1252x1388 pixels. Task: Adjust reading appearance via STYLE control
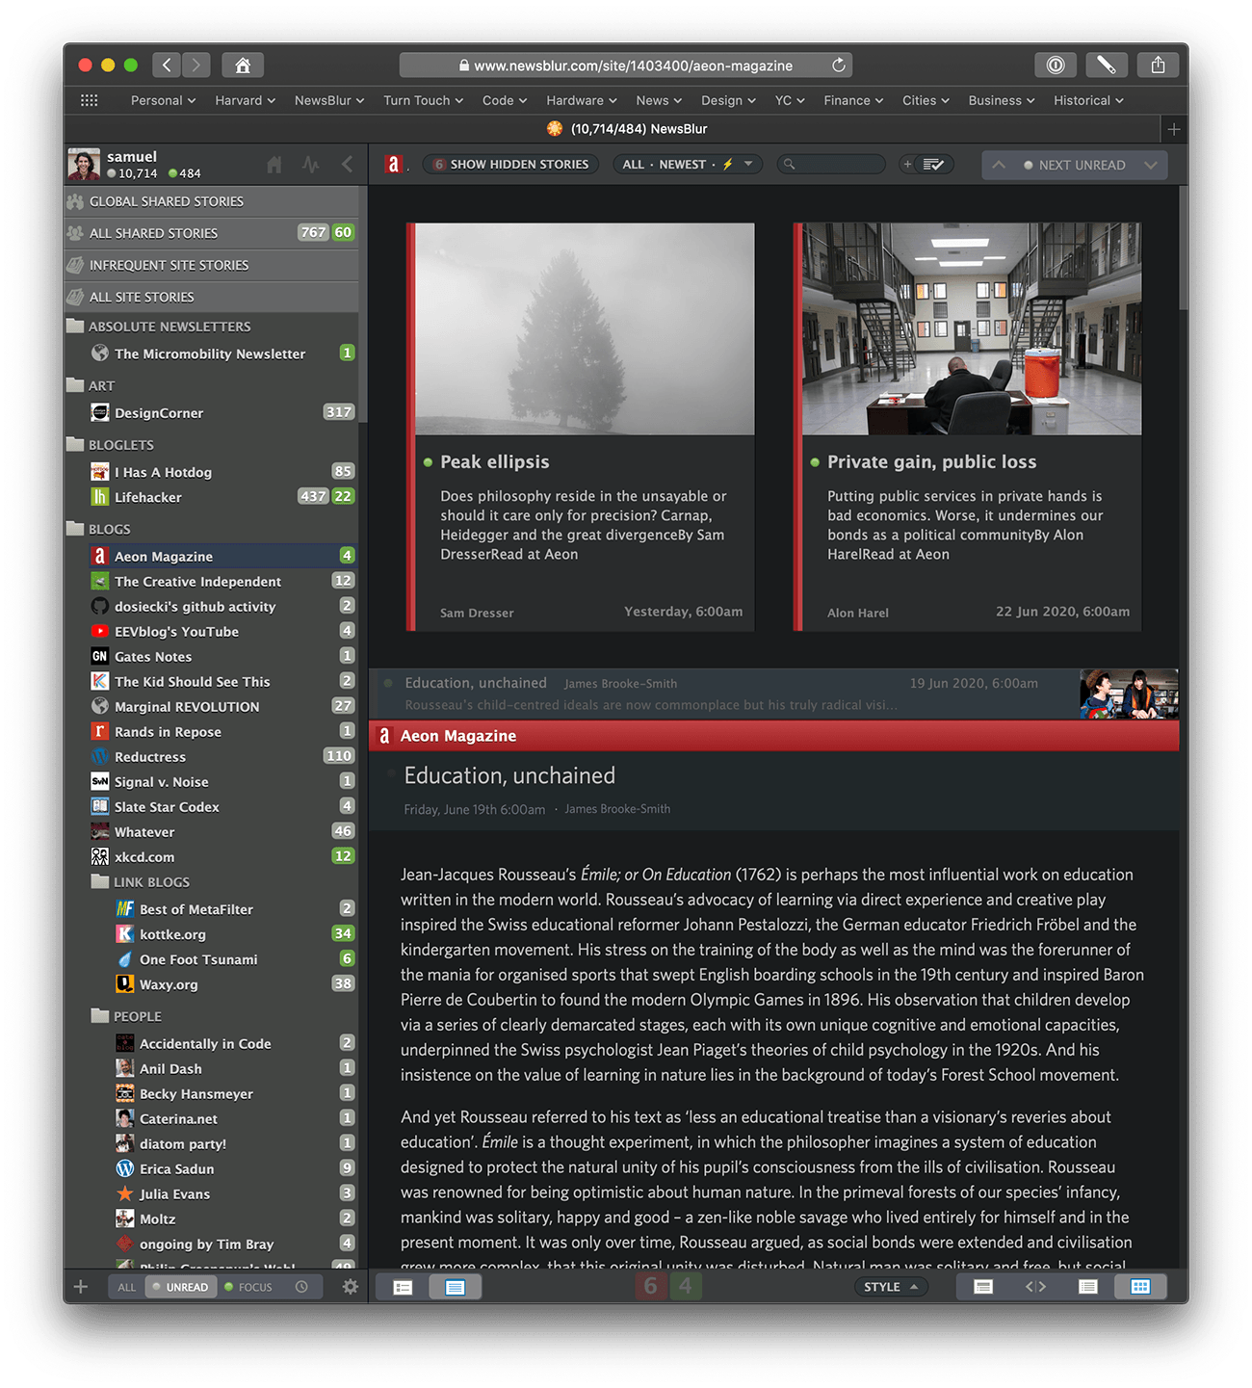[889, 1286]
